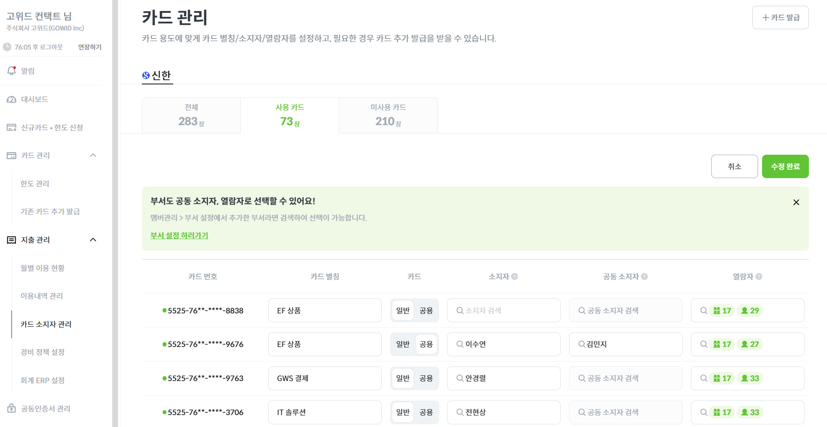Click the notification bell icon

(x=11, y=71)
